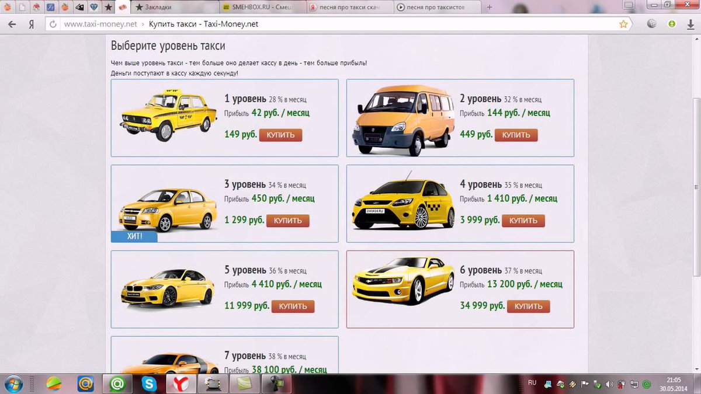
Task: Open a new tab with the plus button
Action: click(x=490, y=8)
